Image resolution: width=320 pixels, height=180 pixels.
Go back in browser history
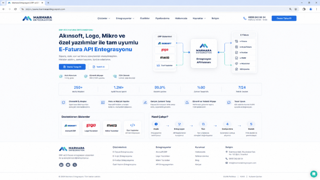[4, 9]
